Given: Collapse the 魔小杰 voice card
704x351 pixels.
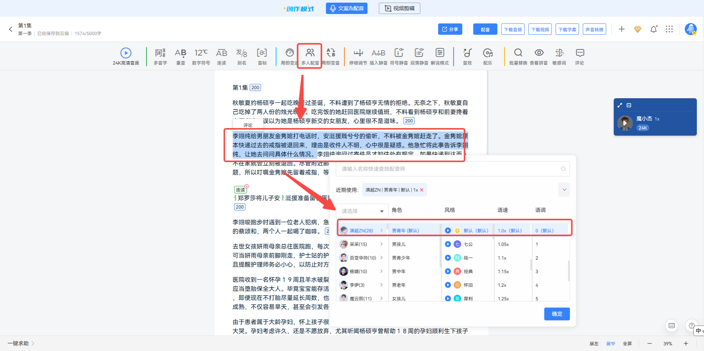Looking at the screenshot, I should (x=629, y=105).
